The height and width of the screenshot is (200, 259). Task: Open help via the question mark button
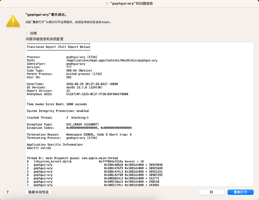click(x=7, y=192)
